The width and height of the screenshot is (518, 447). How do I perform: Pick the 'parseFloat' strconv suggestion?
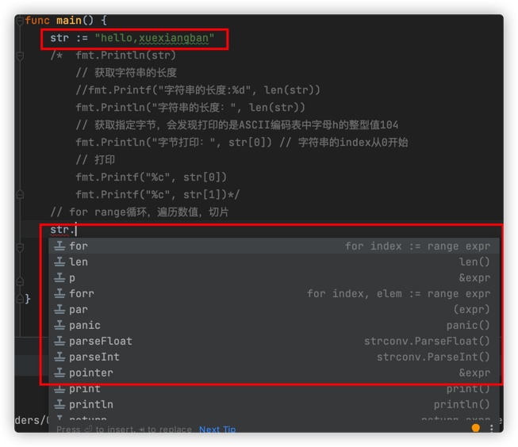point(274,341)
